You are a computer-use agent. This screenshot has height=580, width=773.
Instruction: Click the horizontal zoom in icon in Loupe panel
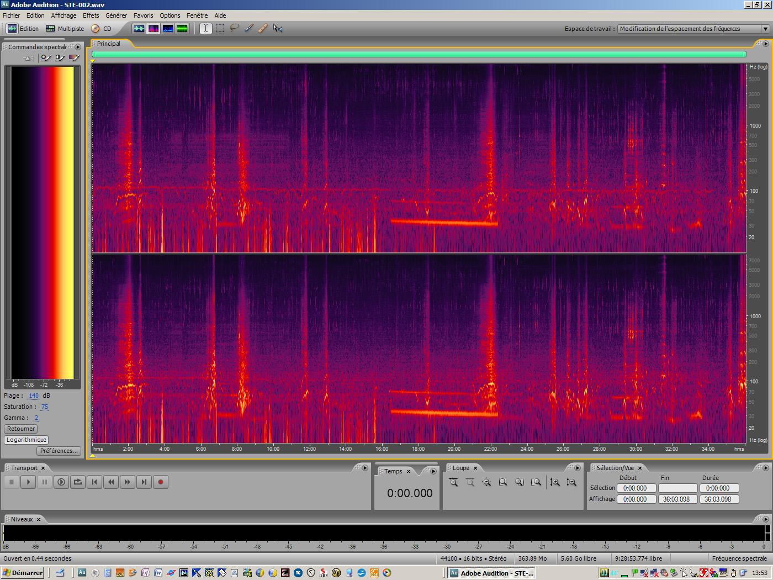click(453, 482)
